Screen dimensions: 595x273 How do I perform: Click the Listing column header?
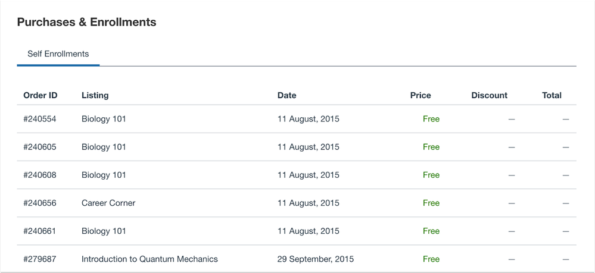[x=95, y=96]
